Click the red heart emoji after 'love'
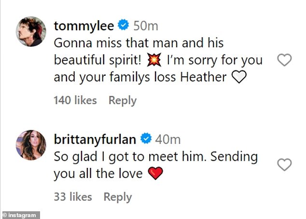This screenshot has height=219, width=306. point(155,173)
